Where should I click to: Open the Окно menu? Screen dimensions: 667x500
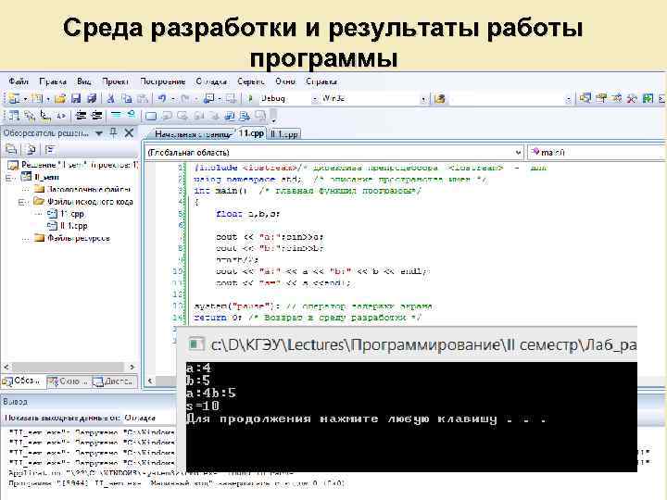[285, 81]
